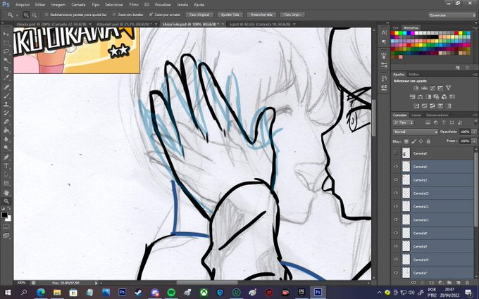Switch to the Cor panel tab
The image size is (479, 299).
tap(396, 27)
